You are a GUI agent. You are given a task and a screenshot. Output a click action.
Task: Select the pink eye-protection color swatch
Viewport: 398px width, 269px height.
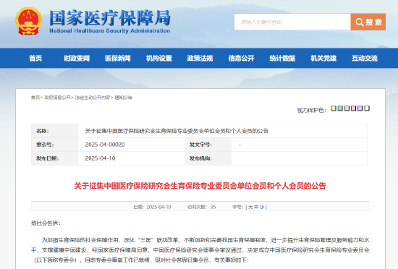(x=353, y=108)
